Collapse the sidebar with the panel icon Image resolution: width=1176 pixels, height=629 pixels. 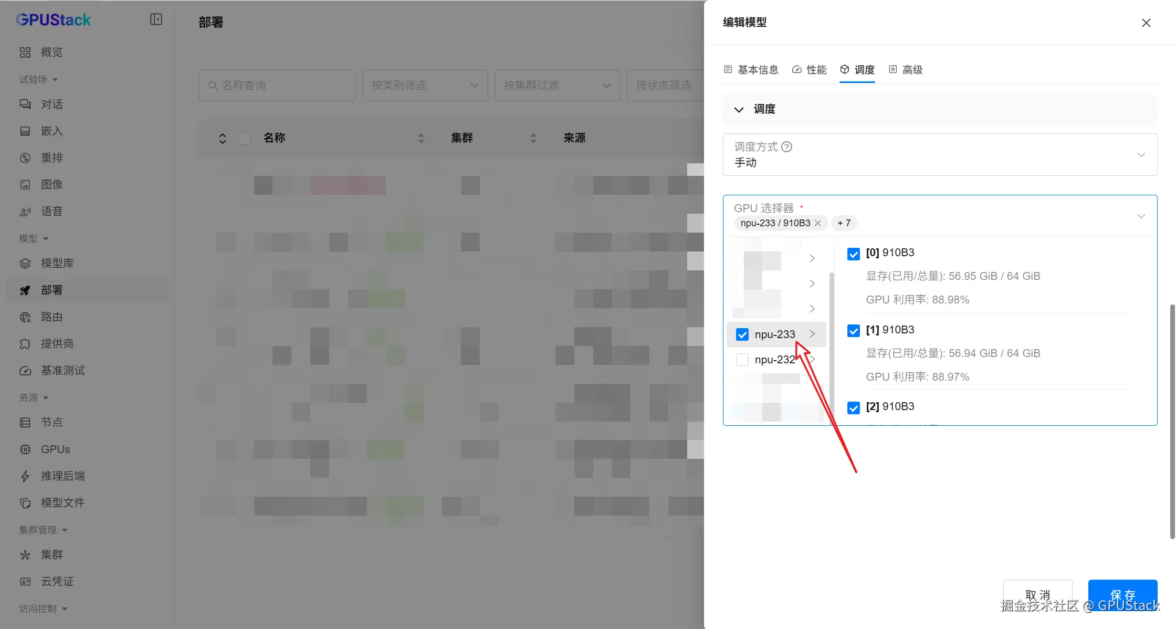pos(156,19)
